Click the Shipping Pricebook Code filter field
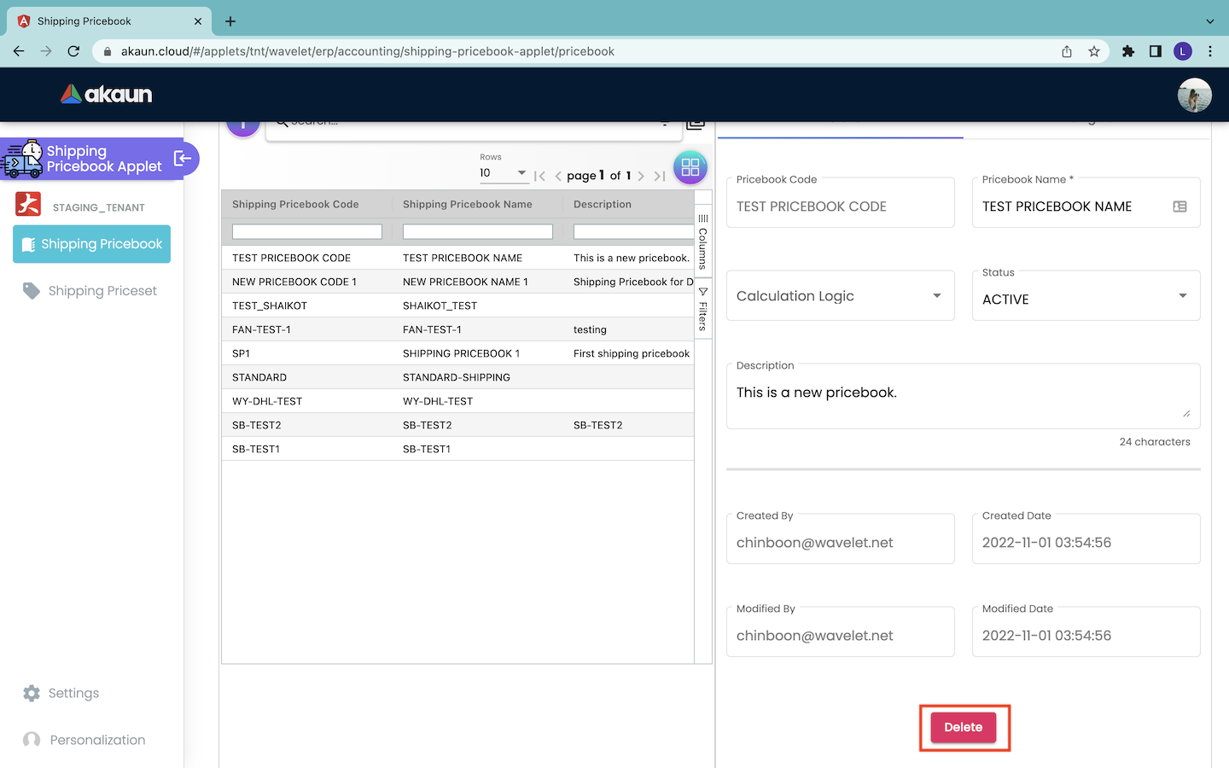This screenshot has width=1229, height=768. [307, 232]
